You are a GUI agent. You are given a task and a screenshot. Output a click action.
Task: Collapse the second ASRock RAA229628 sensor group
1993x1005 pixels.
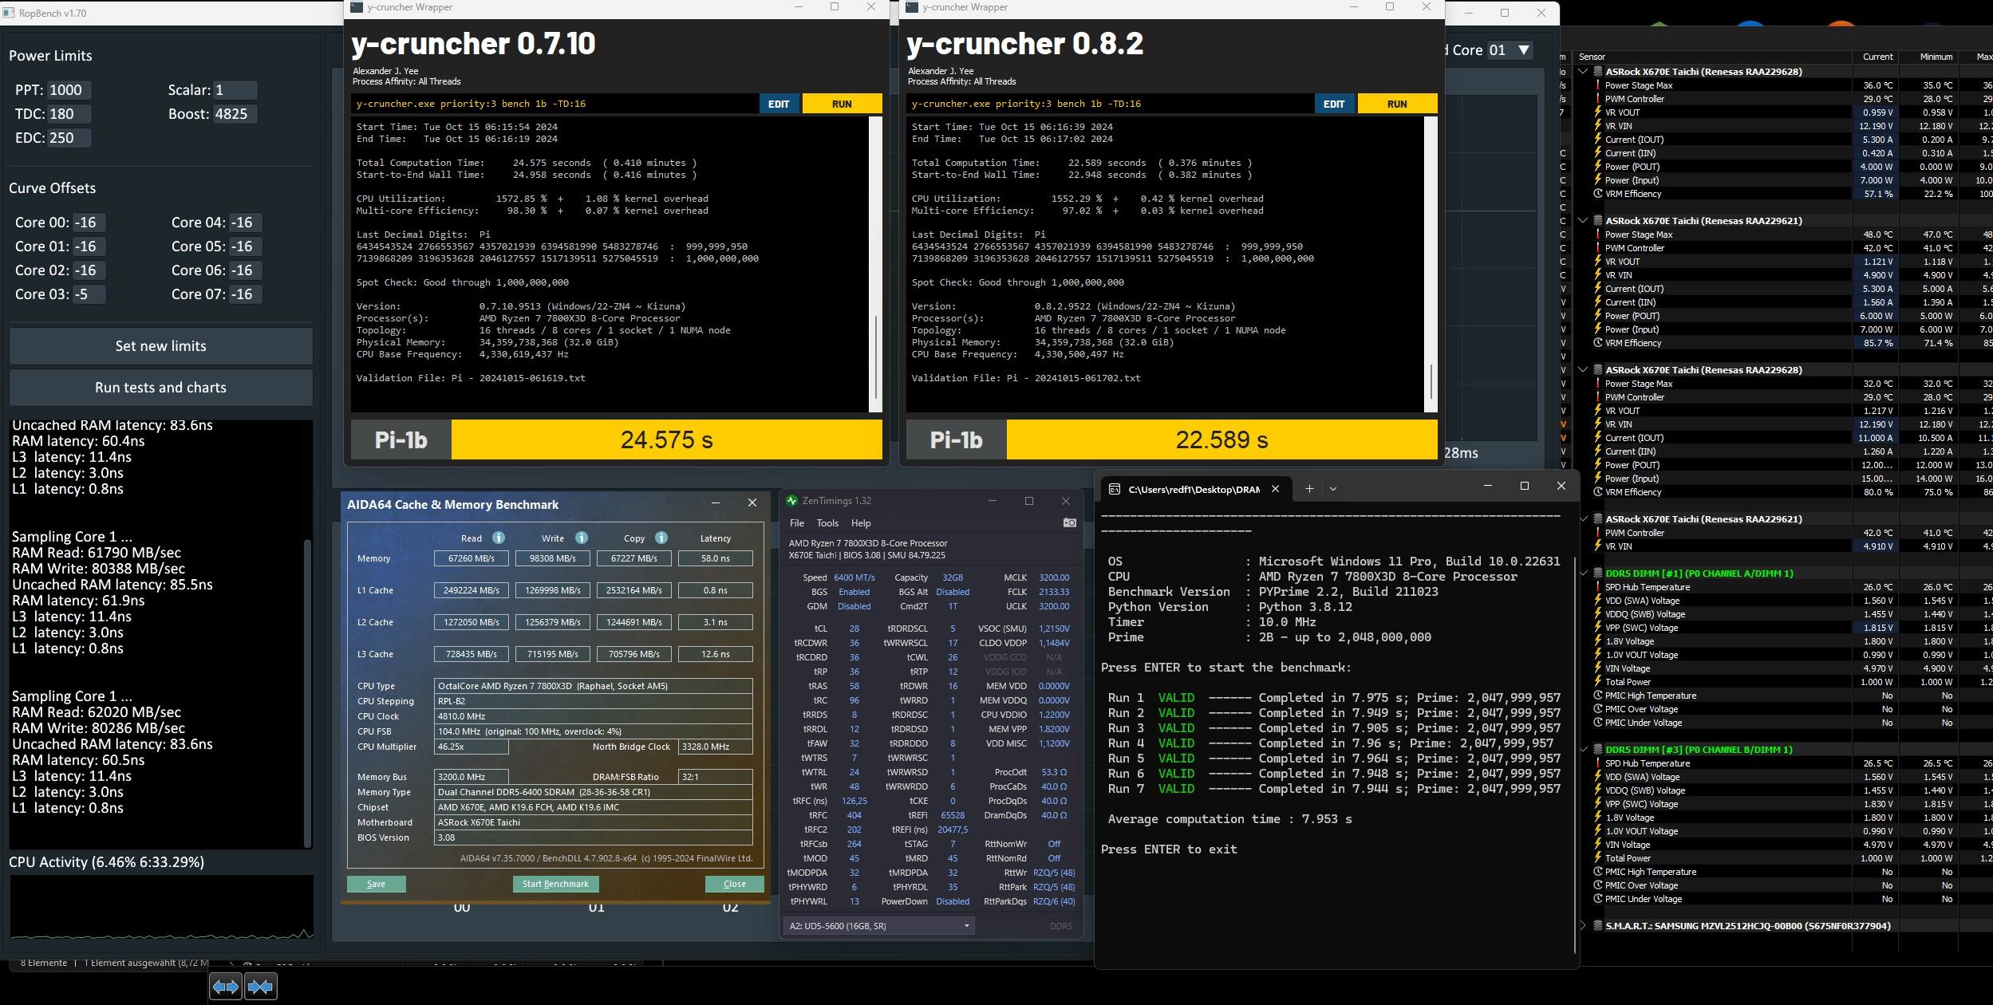1583,369
